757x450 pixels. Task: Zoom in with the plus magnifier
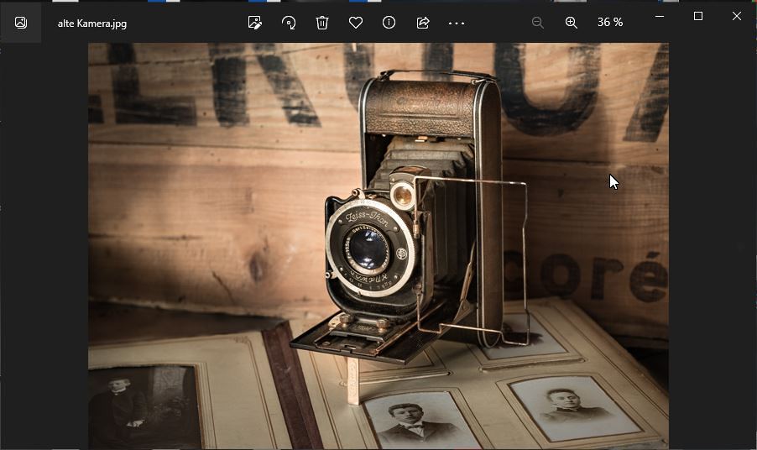click(x=572, y=23)
